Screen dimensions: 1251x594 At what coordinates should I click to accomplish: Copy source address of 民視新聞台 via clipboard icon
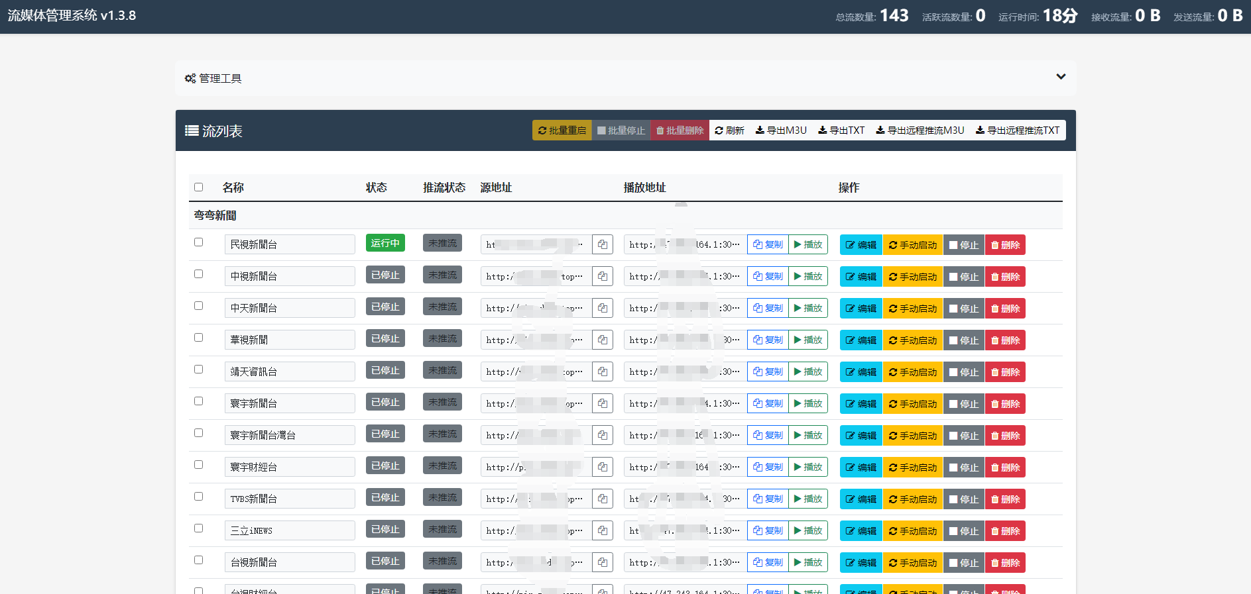[602, 244]
